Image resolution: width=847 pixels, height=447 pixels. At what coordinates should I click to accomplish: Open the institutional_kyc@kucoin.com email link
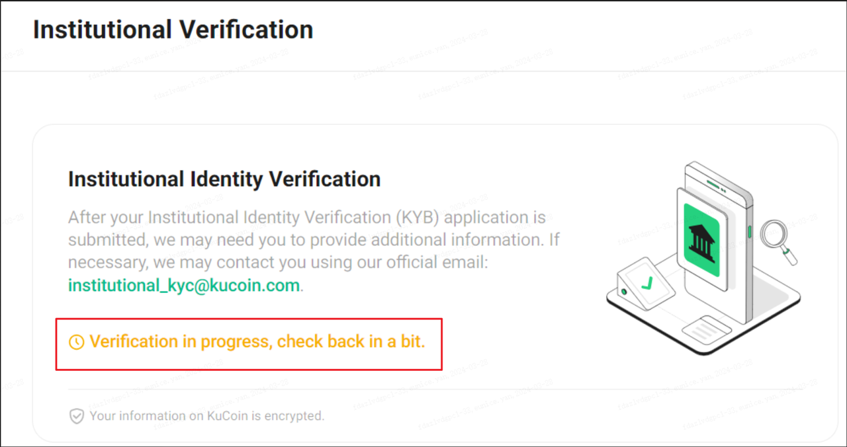click(x=184, y=286)
